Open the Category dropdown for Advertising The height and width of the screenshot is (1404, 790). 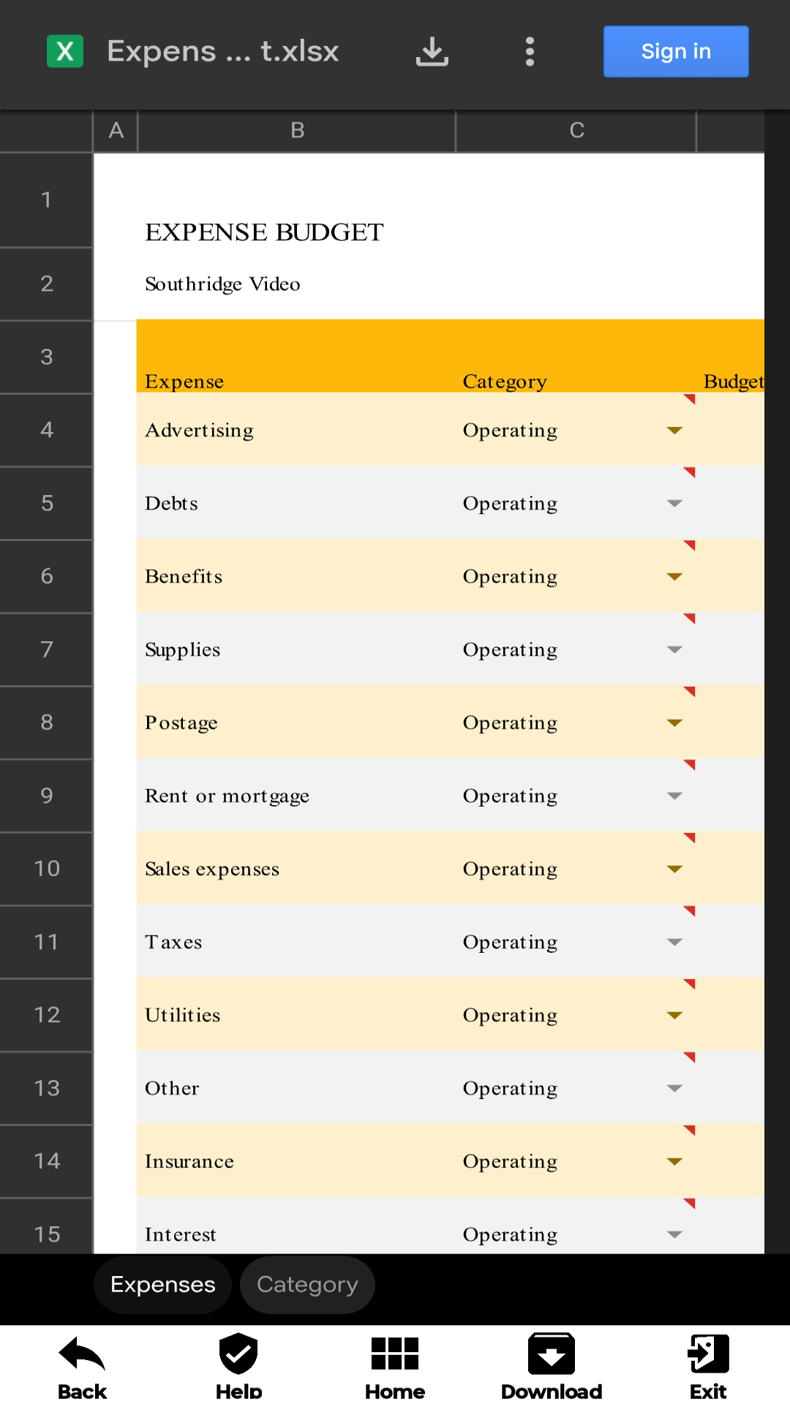pyautogui.click(x=674, y=430)
